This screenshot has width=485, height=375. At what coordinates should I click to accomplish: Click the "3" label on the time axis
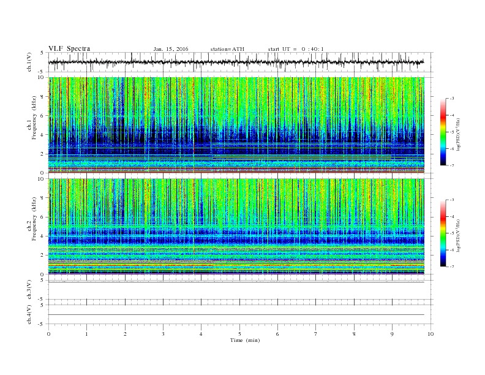pyautogui.click(x=163, y=334)
